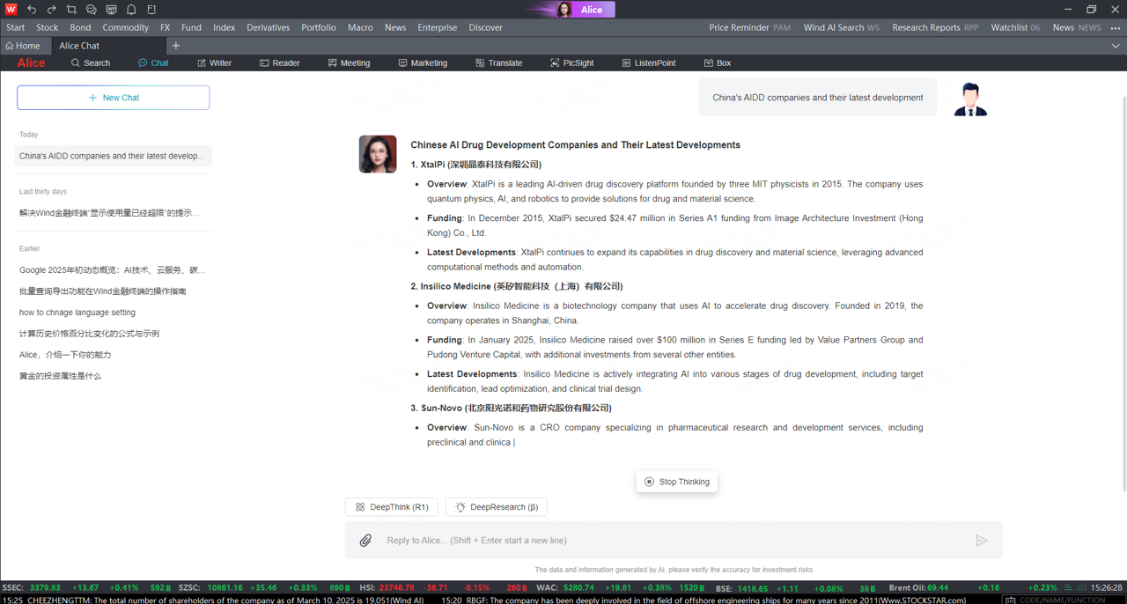Click the red Wind logo icon
1127x604 pixels.
[11, 9]
